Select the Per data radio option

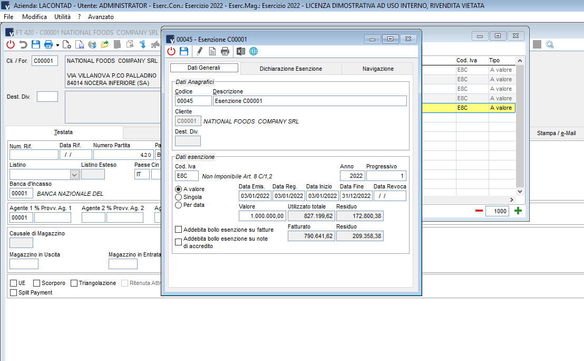178,205
